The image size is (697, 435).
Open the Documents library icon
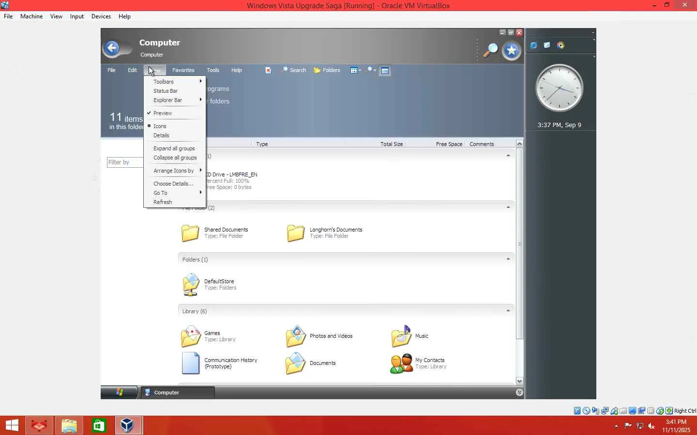coord(296,363)
